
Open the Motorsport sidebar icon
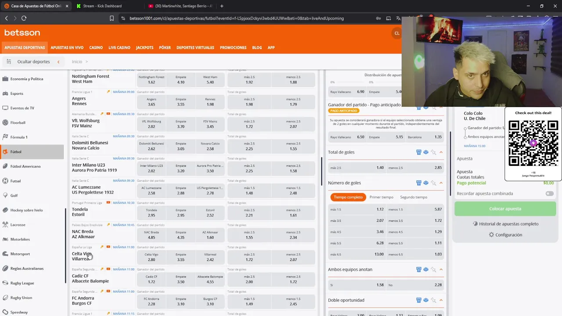click(x=5, y=254)
